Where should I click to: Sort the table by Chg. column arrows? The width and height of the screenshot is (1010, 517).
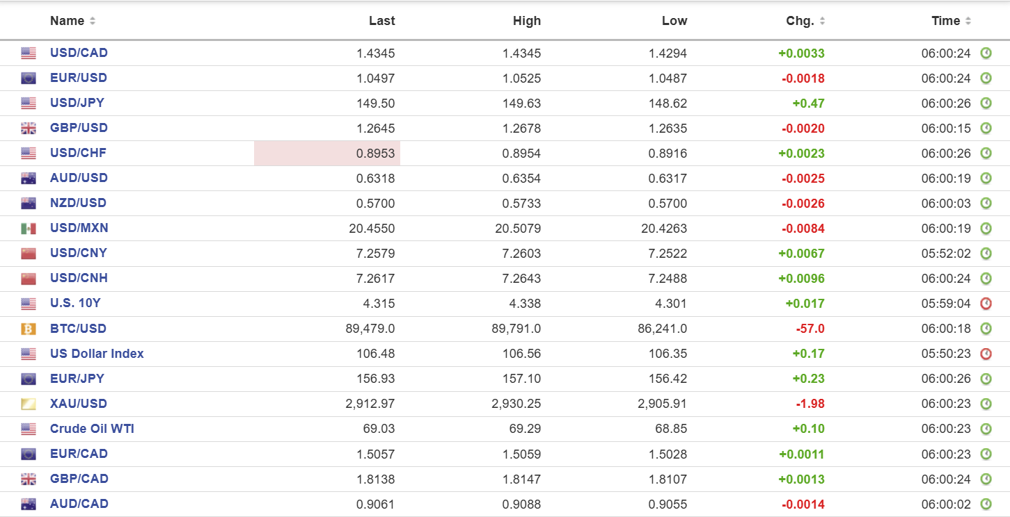tap(822, 22)
